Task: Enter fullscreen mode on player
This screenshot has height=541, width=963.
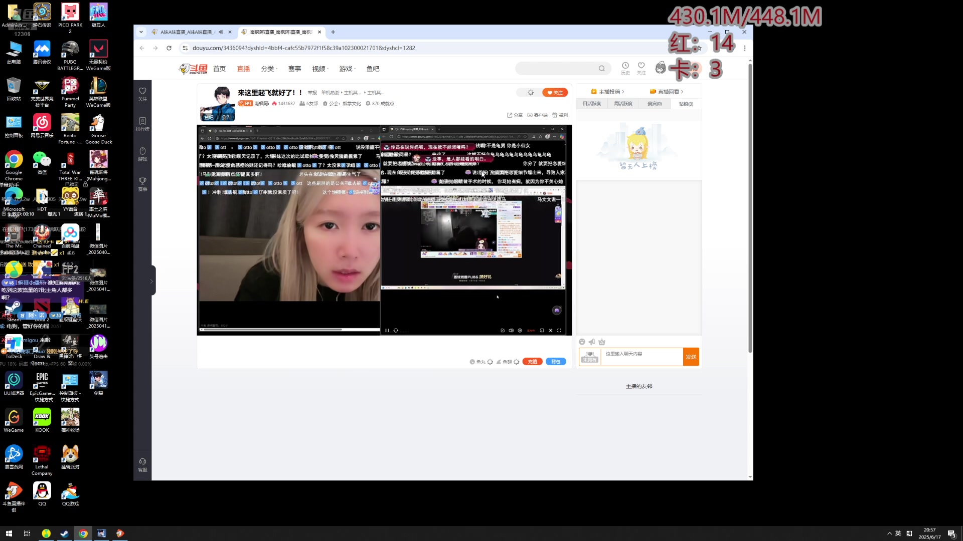Action: click(x=559, y=331)
